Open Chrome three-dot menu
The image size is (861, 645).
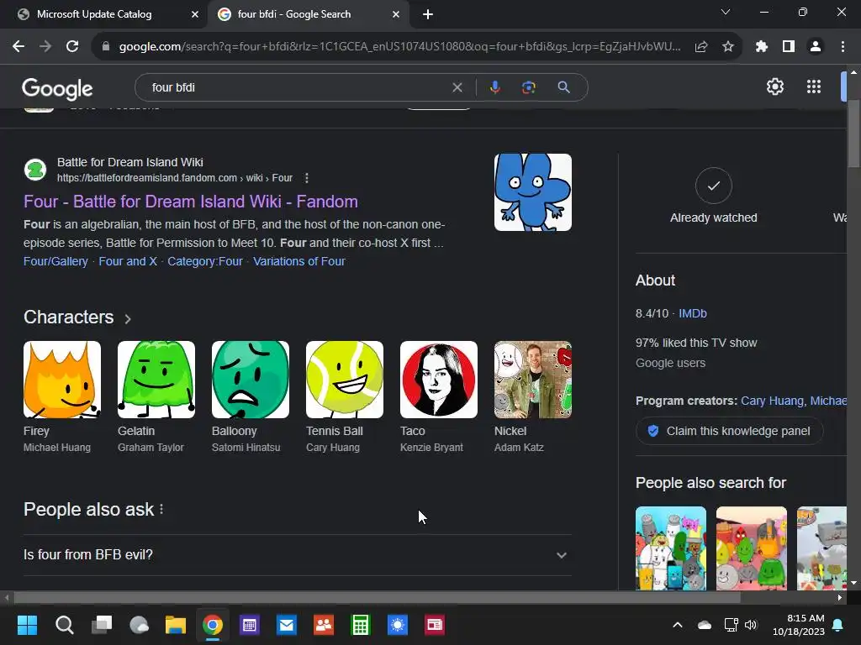click(x=843, y=47)
